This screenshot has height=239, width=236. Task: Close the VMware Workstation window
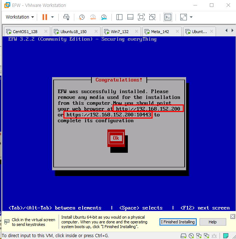pos(228,5)
